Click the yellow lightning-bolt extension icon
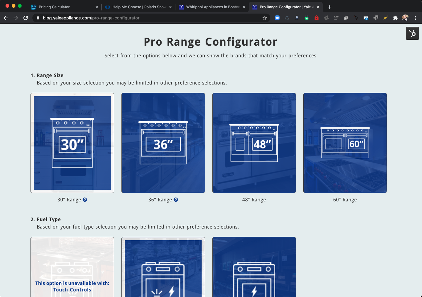The width and height of the screenshot is (422, 297). 386,18
